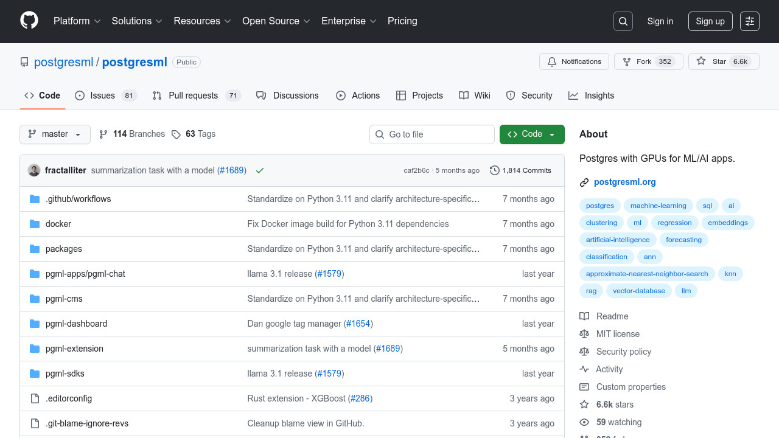The height and width of the screenshot is (438, 779).
Task: Visit the postgresml.org website link
Action: tap(624, 181)
